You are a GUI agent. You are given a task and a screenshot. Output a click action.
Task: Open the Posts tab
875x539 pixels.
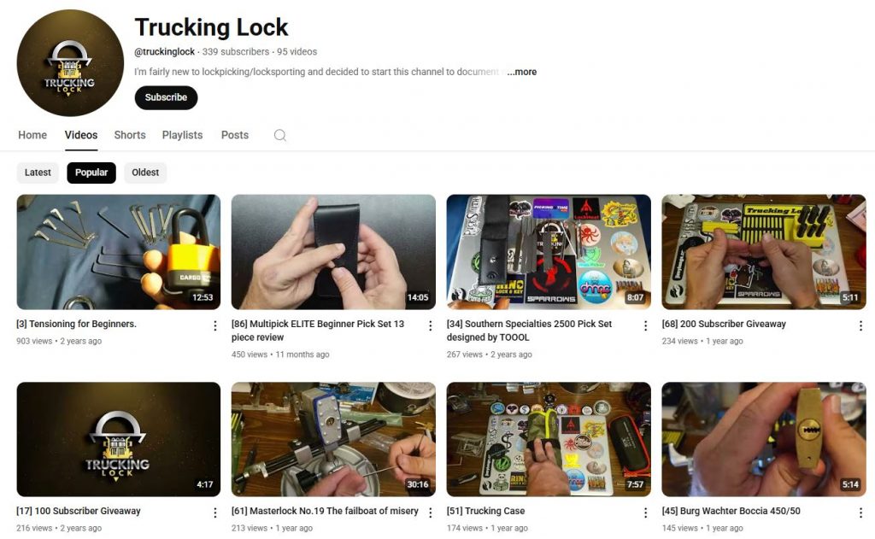click(235, 135)
